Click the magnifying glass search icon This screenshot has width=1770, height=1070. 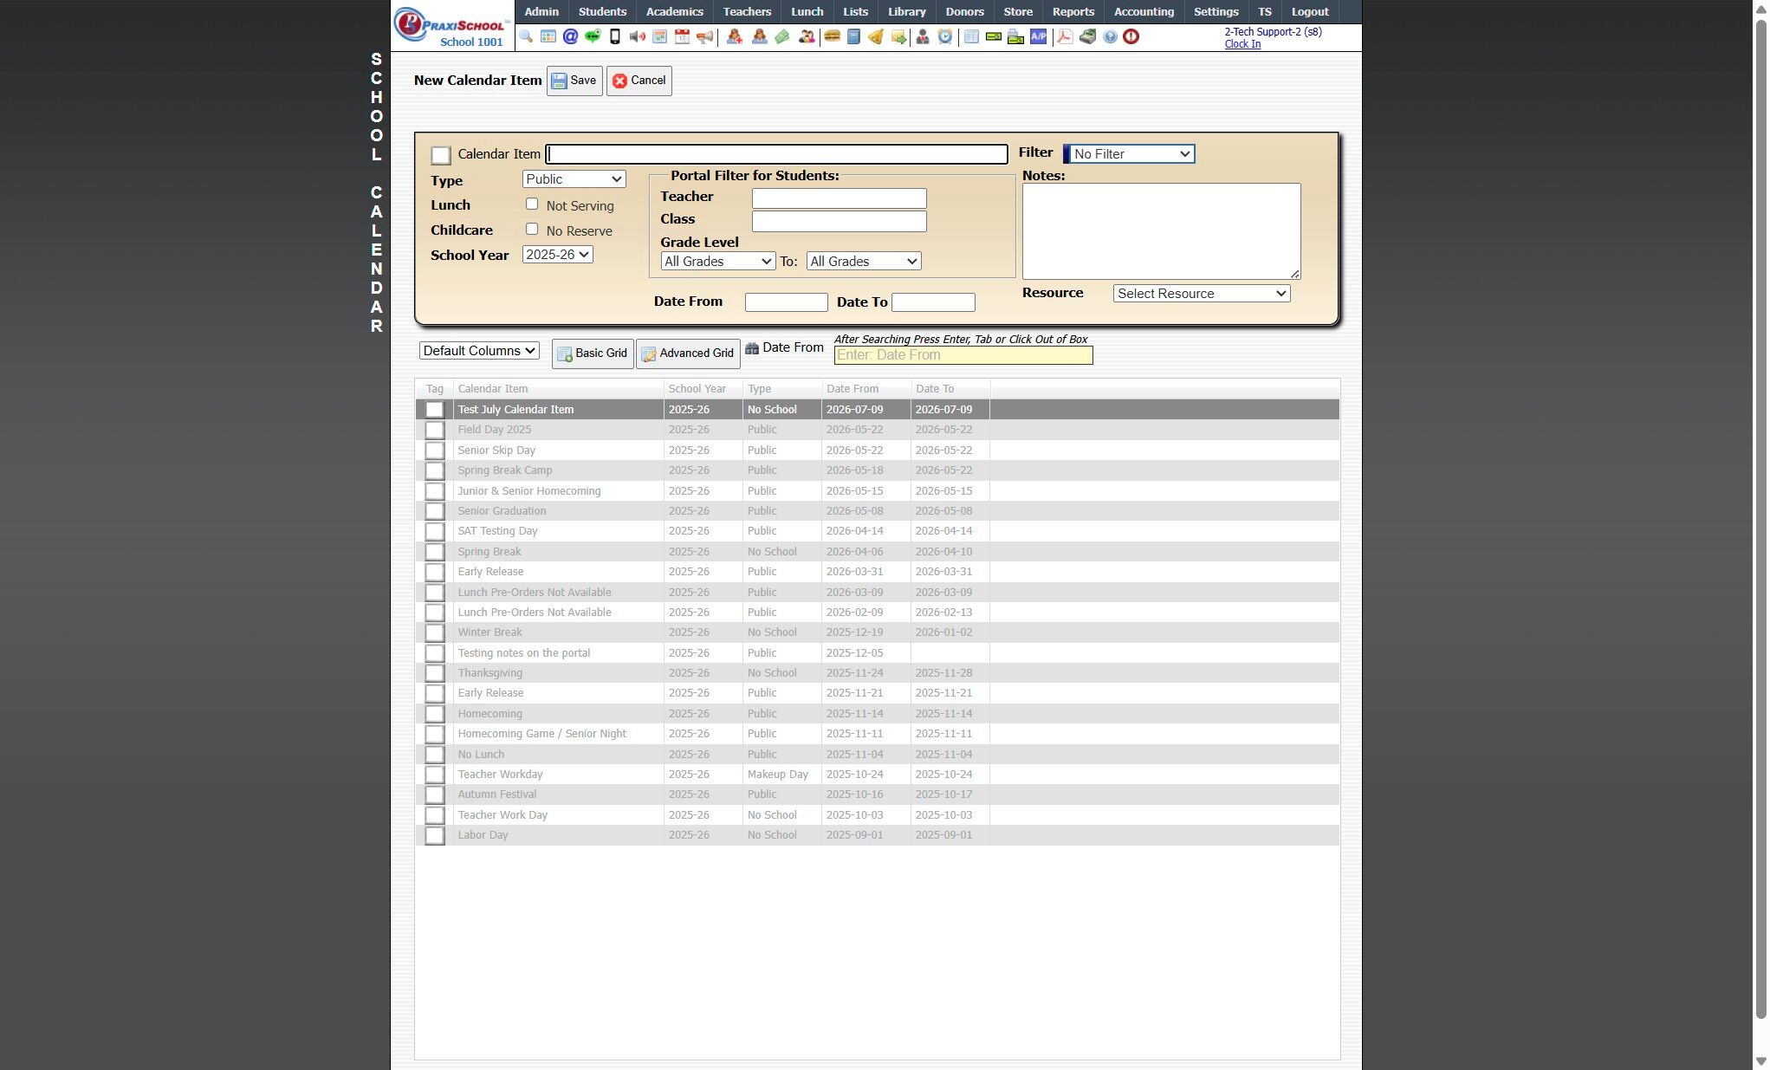pos(526,36)
